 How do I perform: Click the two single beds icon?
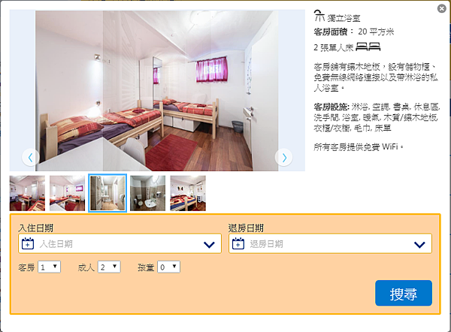[368, 47]
